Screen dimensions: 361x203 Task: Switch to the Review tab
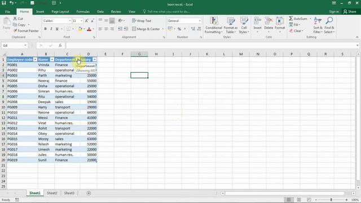116,11
